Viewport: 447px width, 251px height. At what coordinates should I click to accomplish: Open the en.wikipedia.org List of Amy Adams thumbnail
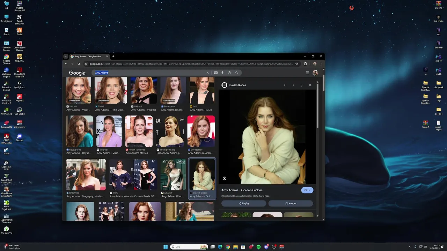170,131
